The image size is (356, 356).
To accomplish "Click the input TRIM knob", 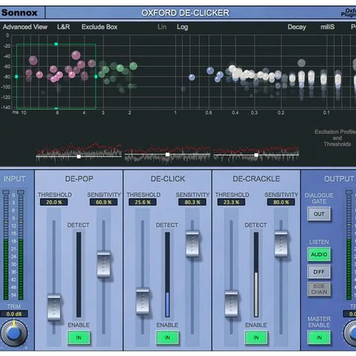I will point(14,333).
